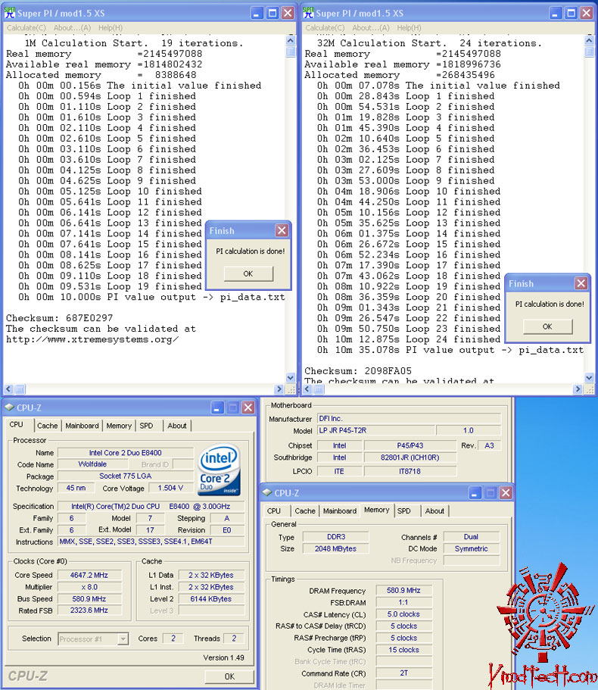The height and width of the screenshot is (690, 598).
Task: Click the Cores count field
Action: tap(173, 638)
